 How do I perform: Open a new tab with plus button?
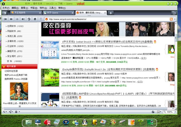(x=111, y=13)
